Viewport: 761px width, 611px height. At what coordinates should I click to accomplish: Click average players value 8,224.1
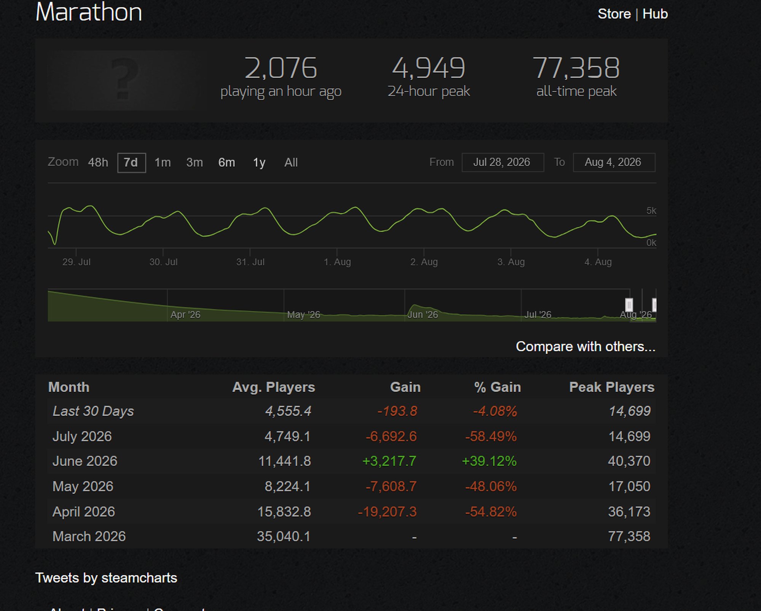288,487
